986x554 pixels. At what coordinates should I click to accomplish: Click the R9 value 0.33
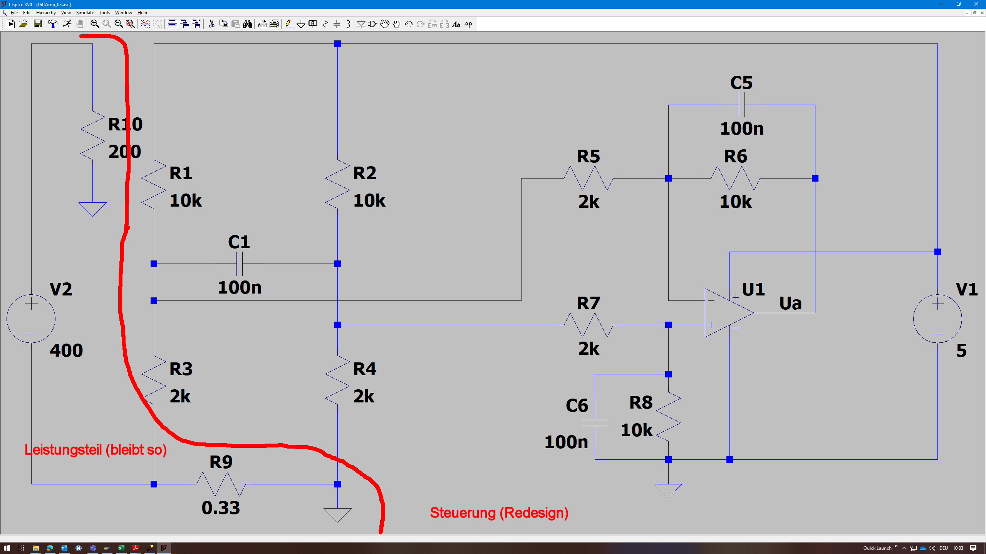coord(221,508)
